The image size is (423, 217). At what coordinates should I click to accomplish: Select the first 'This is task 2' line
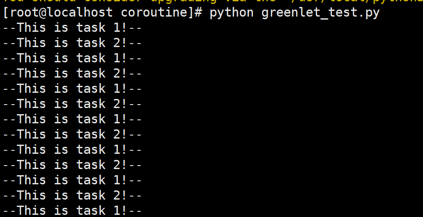coord(72,43)
